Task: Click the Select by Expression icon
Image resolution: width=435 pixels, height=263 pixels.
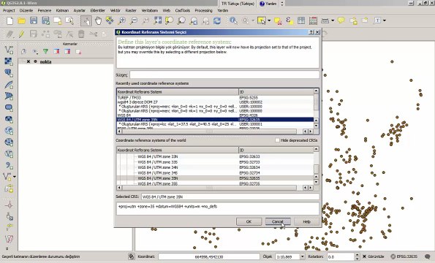Action: pyautogui.click(x=290, y=20)
